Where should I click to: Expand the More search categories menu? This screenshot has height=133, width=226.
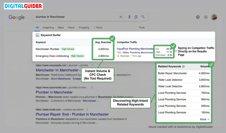[98, 27]
